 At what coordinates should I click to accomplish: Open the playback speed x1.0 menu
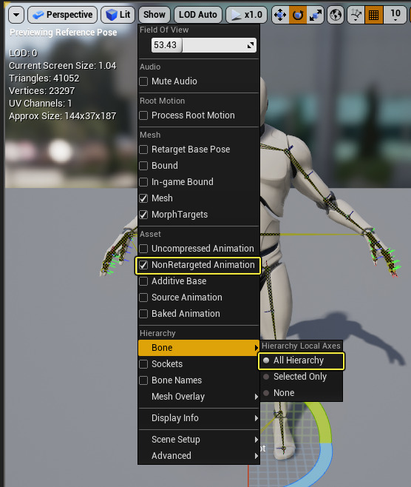coord(246,15)
